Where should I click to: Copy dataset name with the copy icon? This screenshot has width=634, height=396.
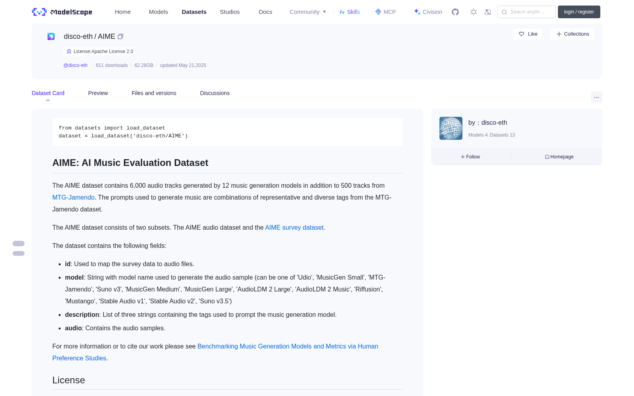120,36
